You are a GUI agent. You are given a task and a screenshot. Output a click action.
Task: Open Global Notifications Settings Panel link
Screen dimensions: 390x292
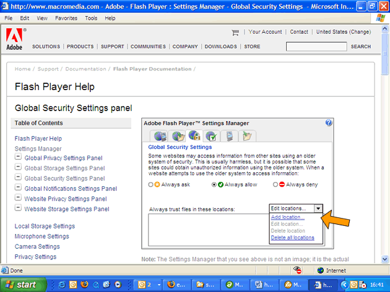click(71, 189)
